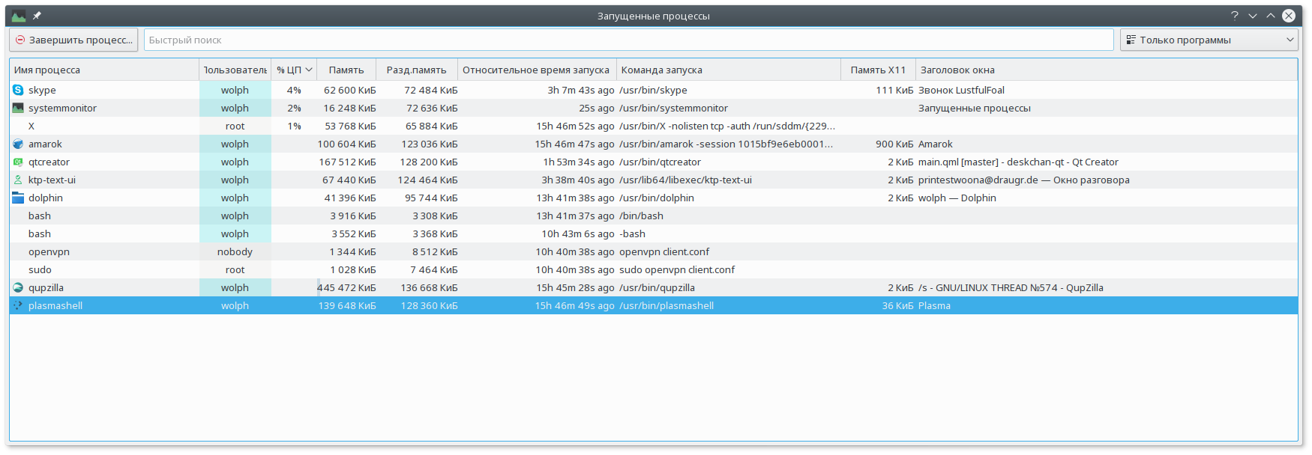Focus the 'Быстрый поиск' search field
Viewport: 1312px width, 455px height.
click(x=628, y=40)
